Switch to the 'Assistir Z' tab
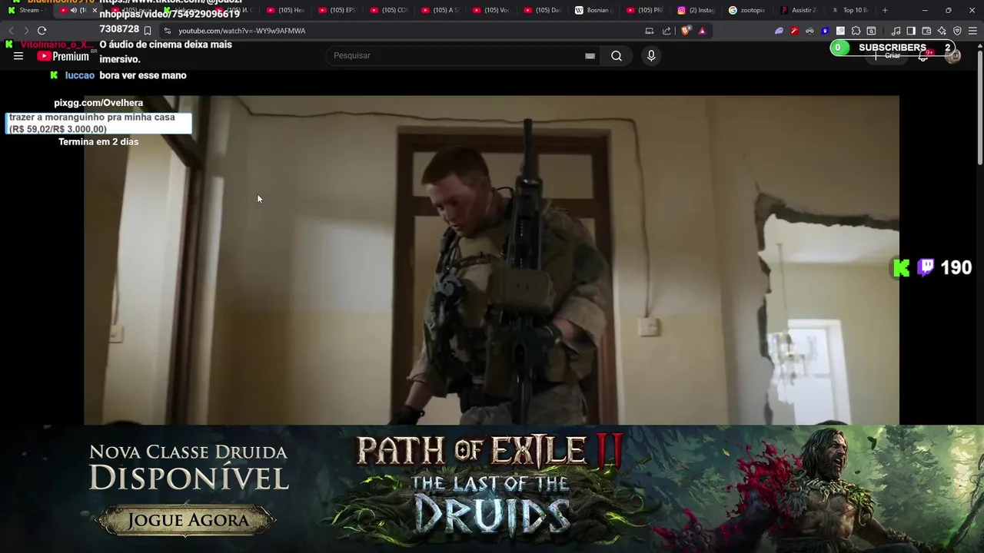 pyautogui.click(x=800, y=10)
